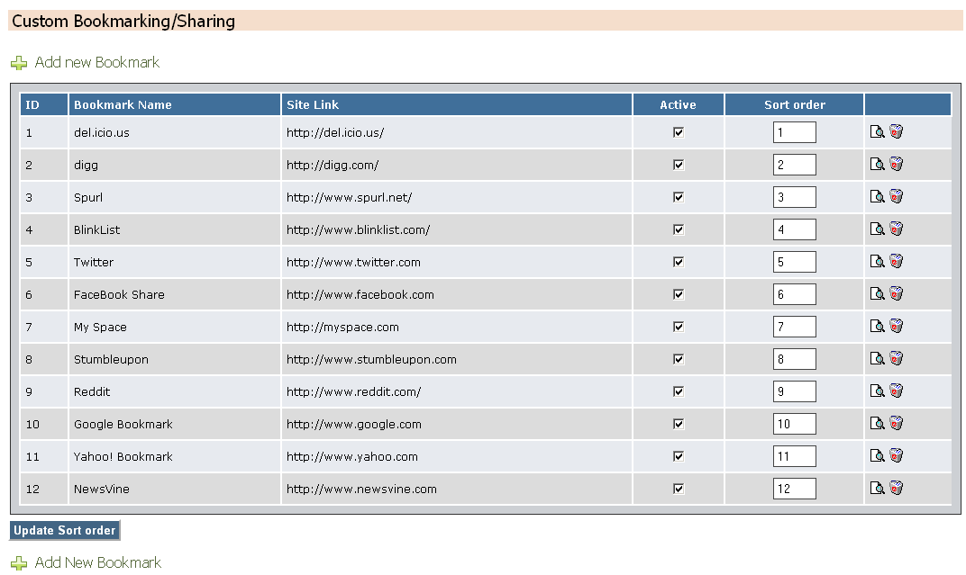966x575 pixels.
Task: Edit the Reddit bookmark using its edit icon
Action: 877,391
